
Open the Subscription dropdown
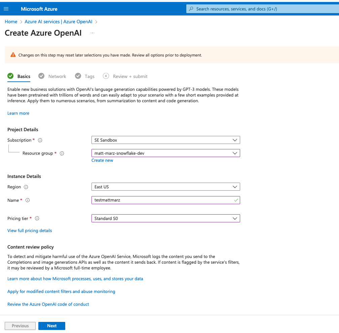click(235, 140)
